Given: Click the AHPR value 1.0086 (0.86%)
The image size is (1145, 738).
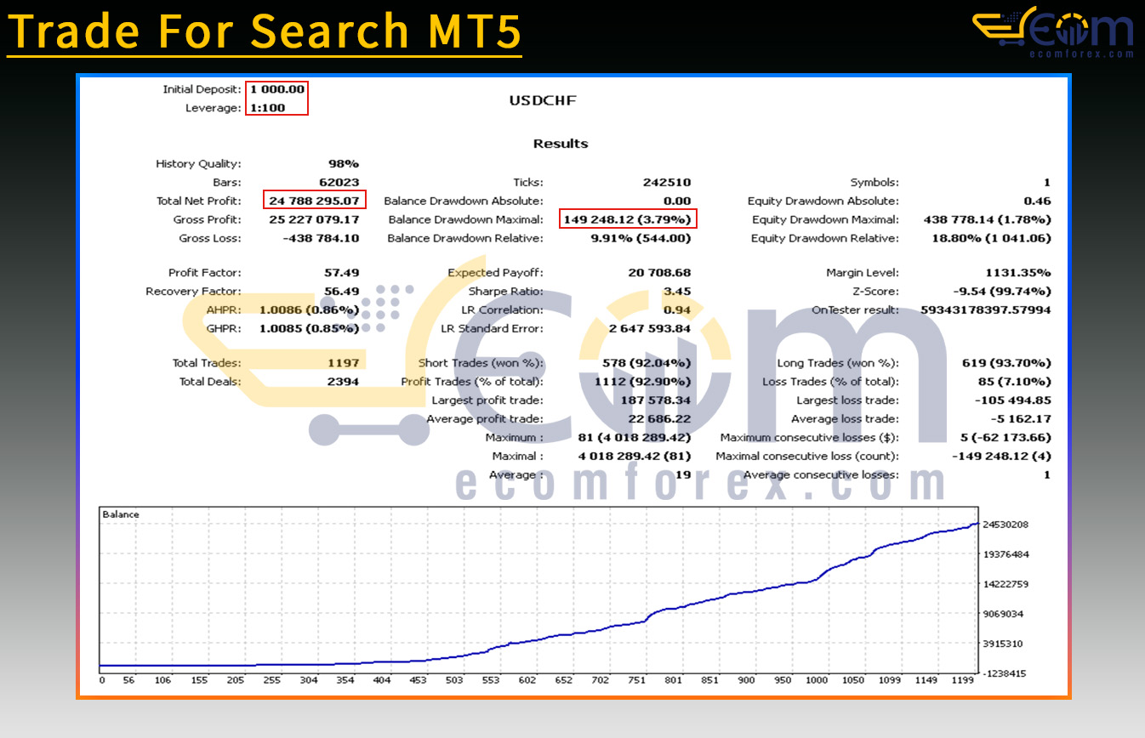Looking at the screenshot, I should (x=310, y=310).
